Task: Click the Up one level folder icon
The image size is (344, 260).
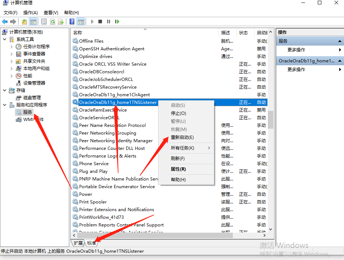Action: (24, 22)
